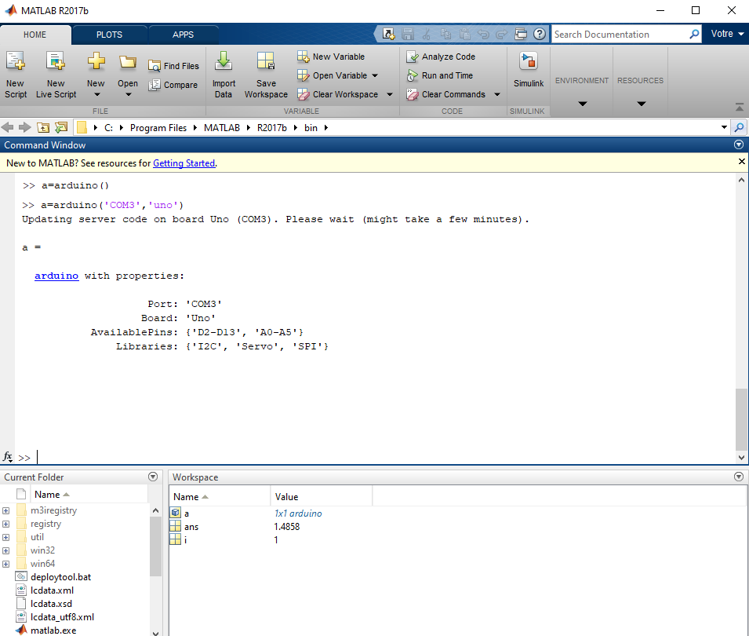The image size is (749, 636).
Task: Click the arduino hyperlink in output
Action: 56,276
